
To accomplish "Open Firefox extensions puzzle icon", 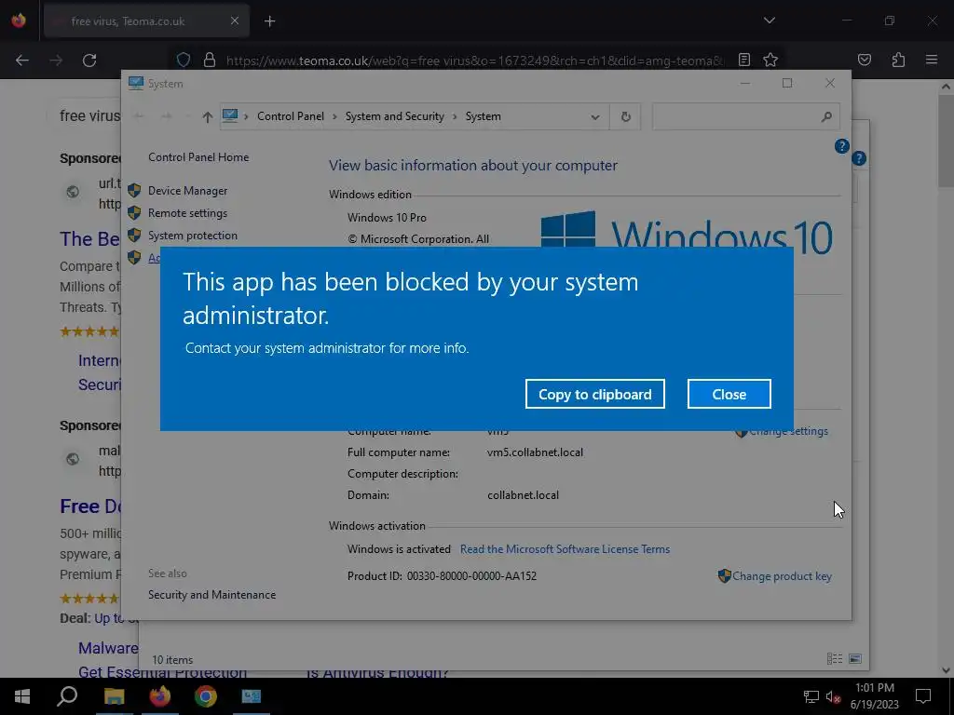I will (898, 60).
